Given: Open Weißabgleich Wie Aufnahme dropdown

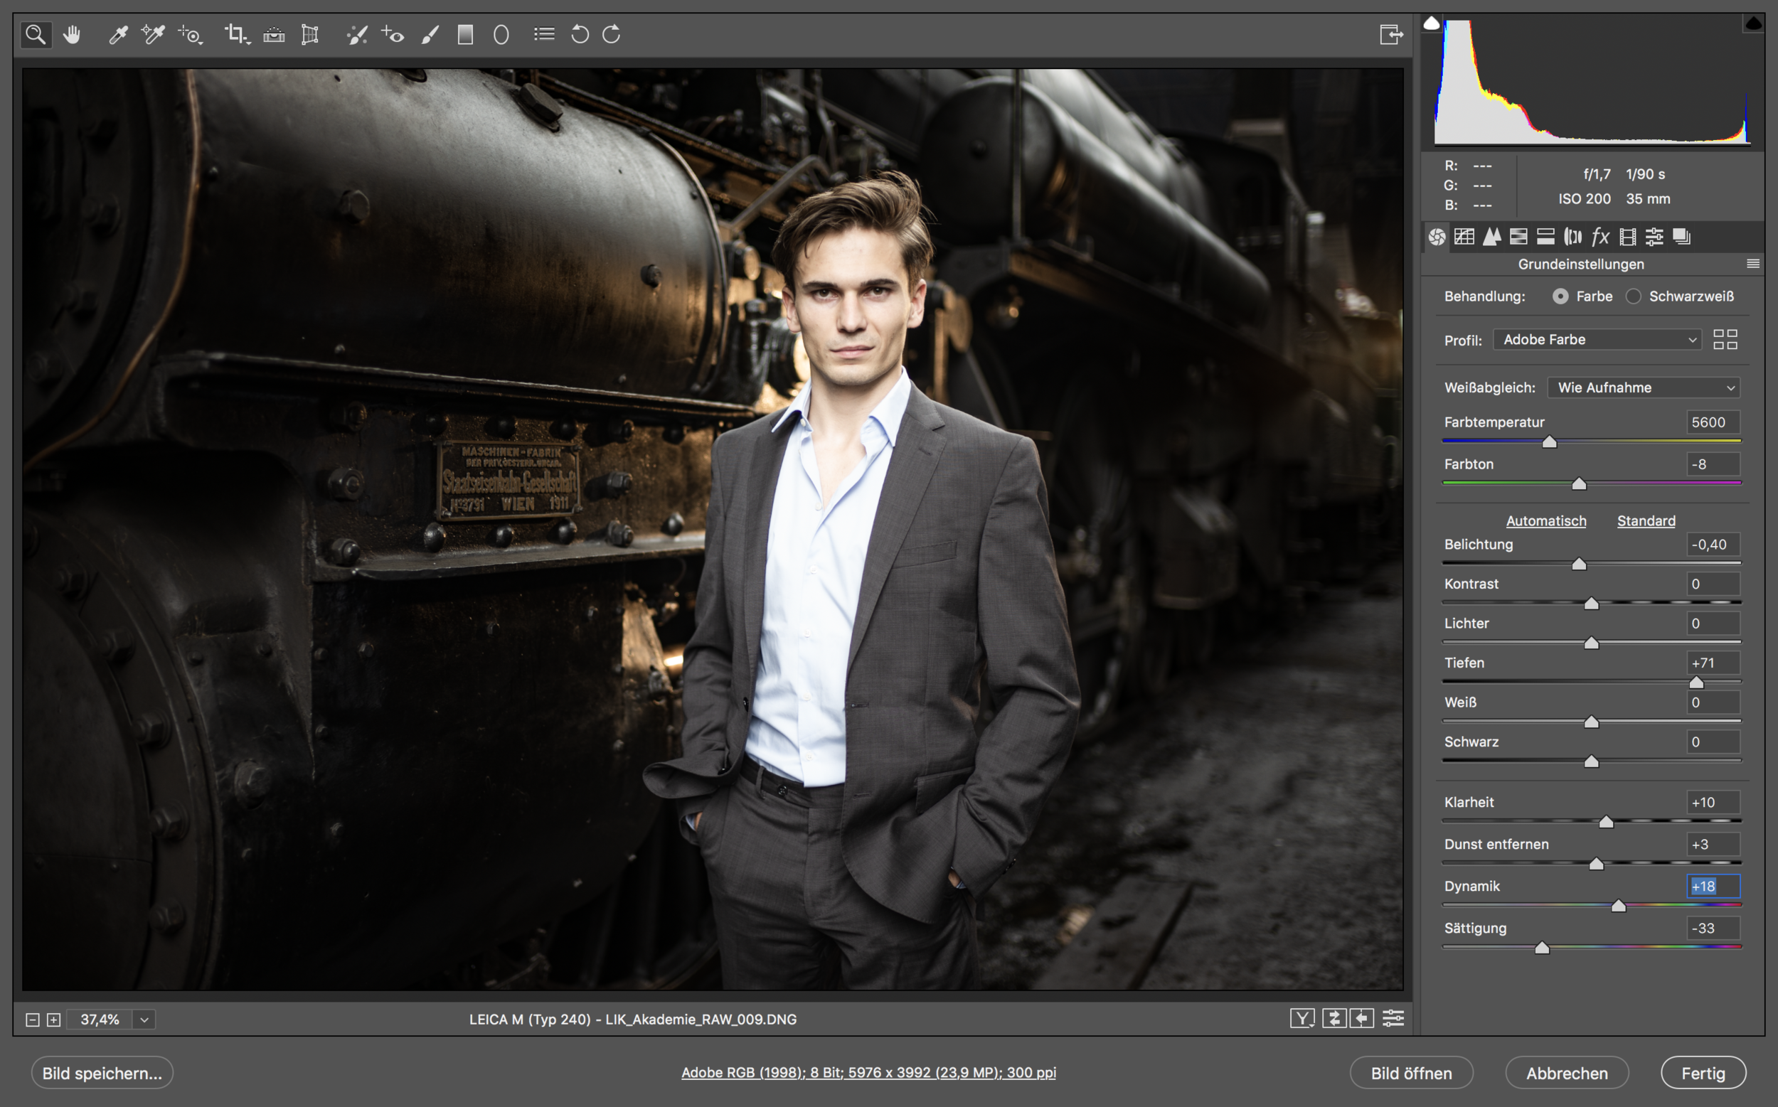Looking at the screenshot, I should click(1644, 388).
